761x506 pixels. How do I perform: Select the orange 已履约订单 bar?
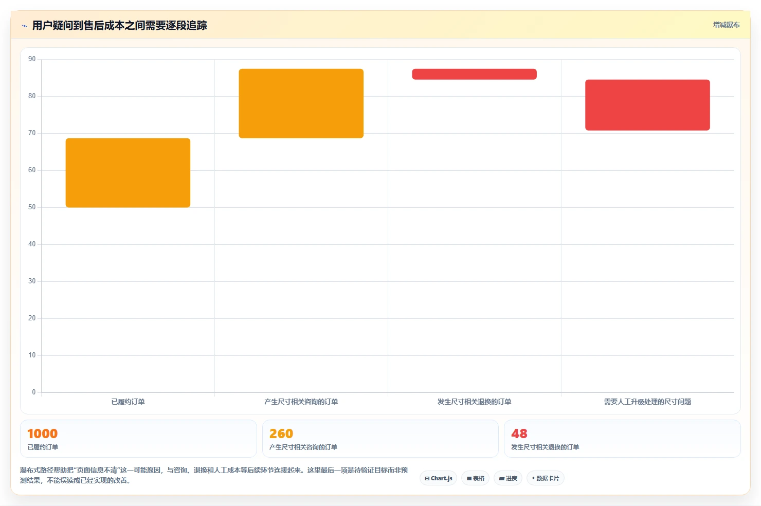(x=128, y=173)
